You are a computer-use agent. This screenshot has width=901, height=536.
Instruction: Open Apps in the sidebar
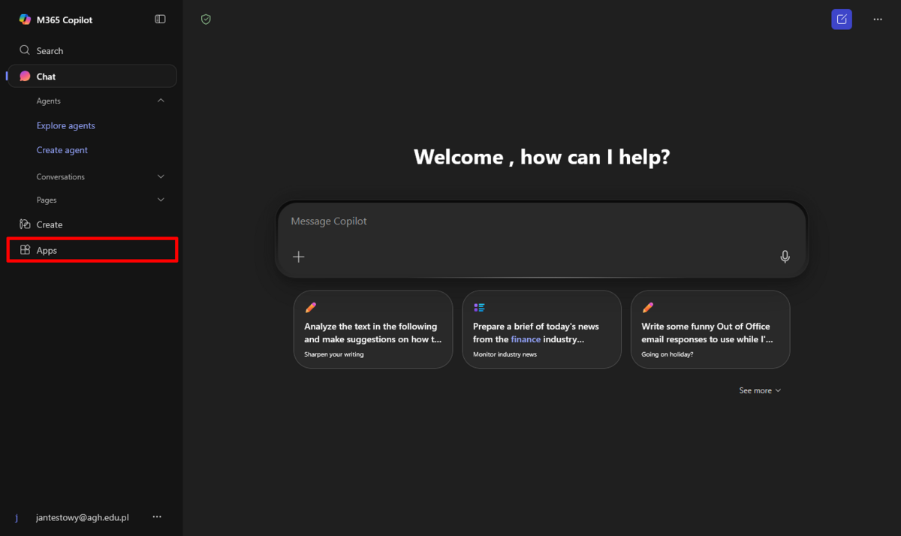point(47,251)
